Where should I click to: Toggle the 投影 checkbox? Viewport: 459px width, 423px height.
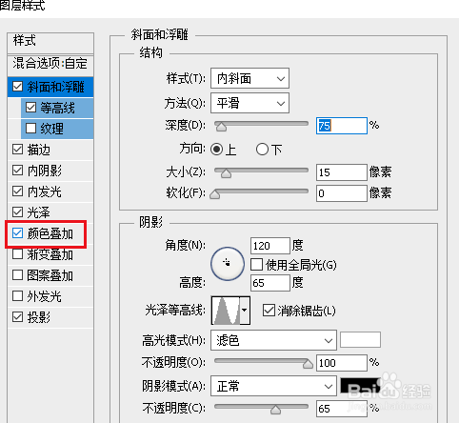17,317
